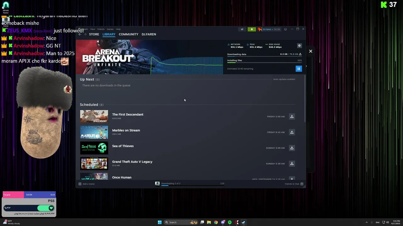
Task: Open green notifications bell
Action: click(x=252, y=29)
